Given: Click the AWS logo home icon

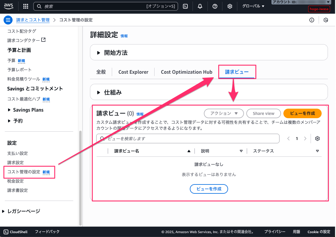Looking at the screenshot, I should [x=9, y=6].
